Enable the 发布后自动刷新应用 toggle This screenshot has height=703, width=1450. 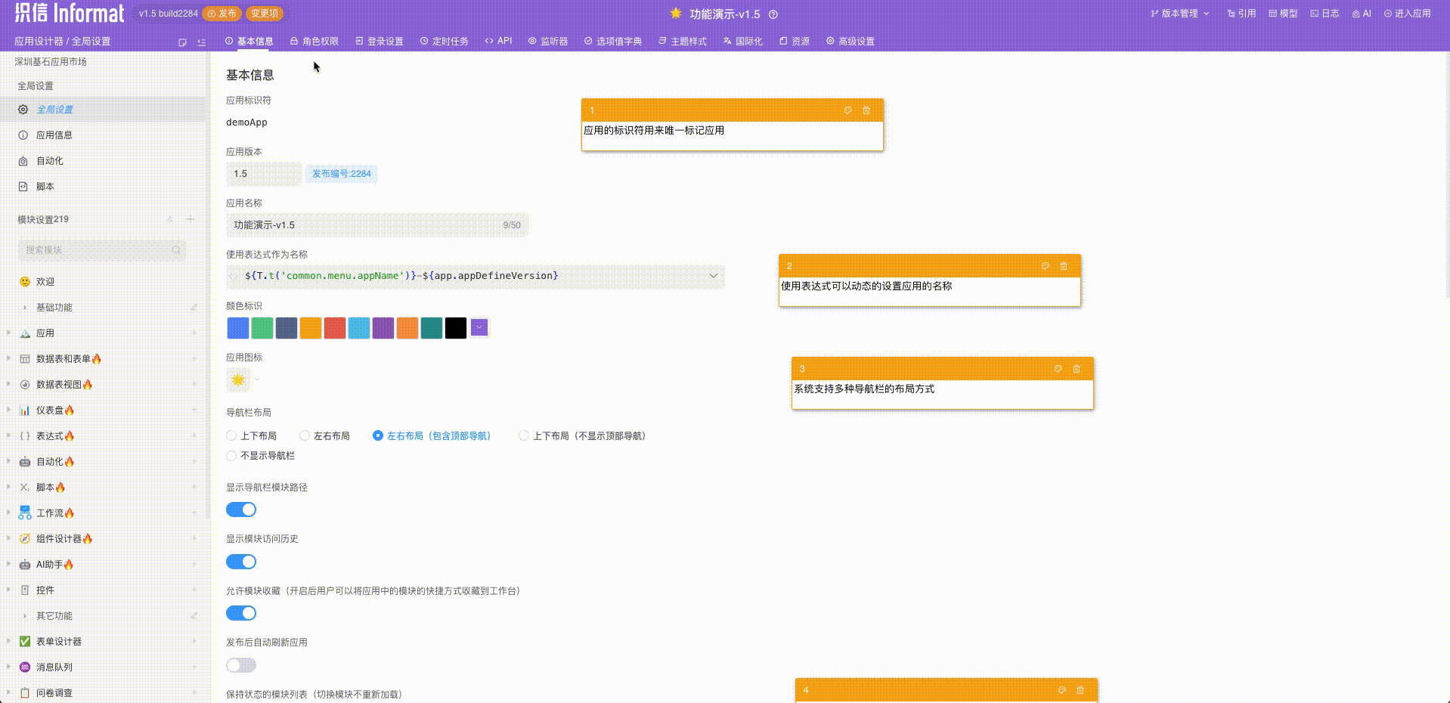pyautogui.click(x=241, y=664)
